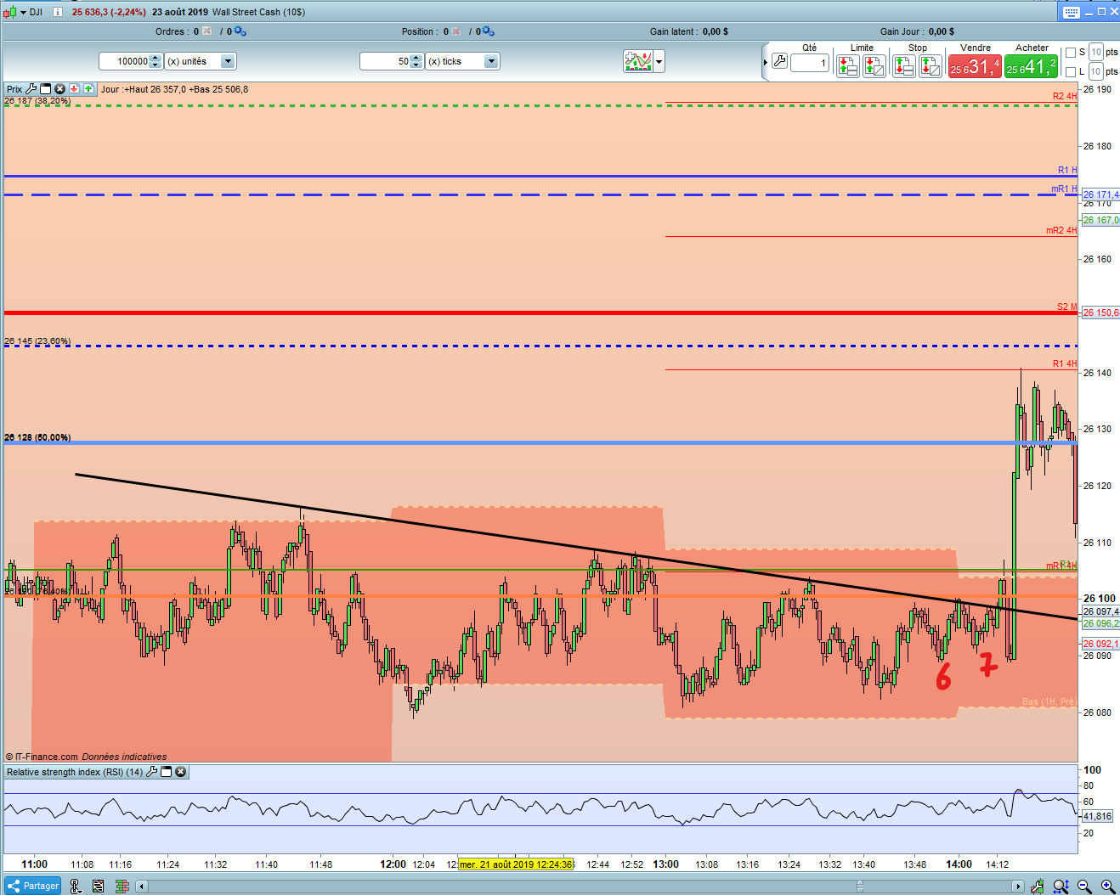
Task: Click the L points value field
Action: point(1096,71)
